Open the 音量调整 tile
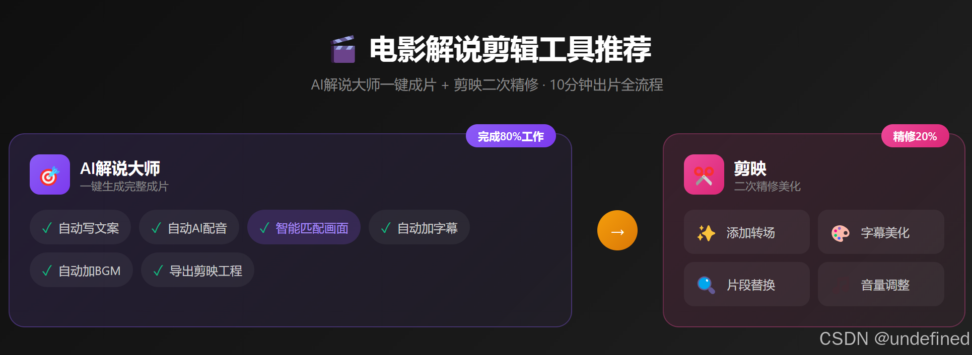The image size is (972, 355). (x=881, y=284)
